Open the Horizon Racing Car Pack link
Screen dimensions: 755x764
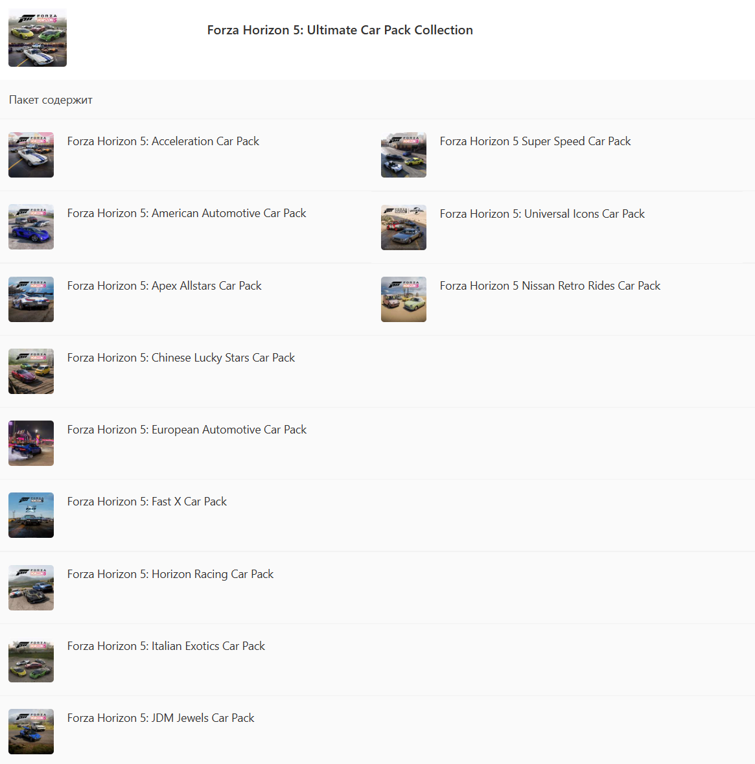170,574
